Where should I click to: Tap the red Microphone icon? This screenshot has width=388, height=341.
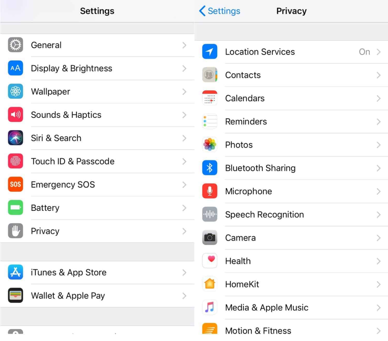tap(210, 191)
